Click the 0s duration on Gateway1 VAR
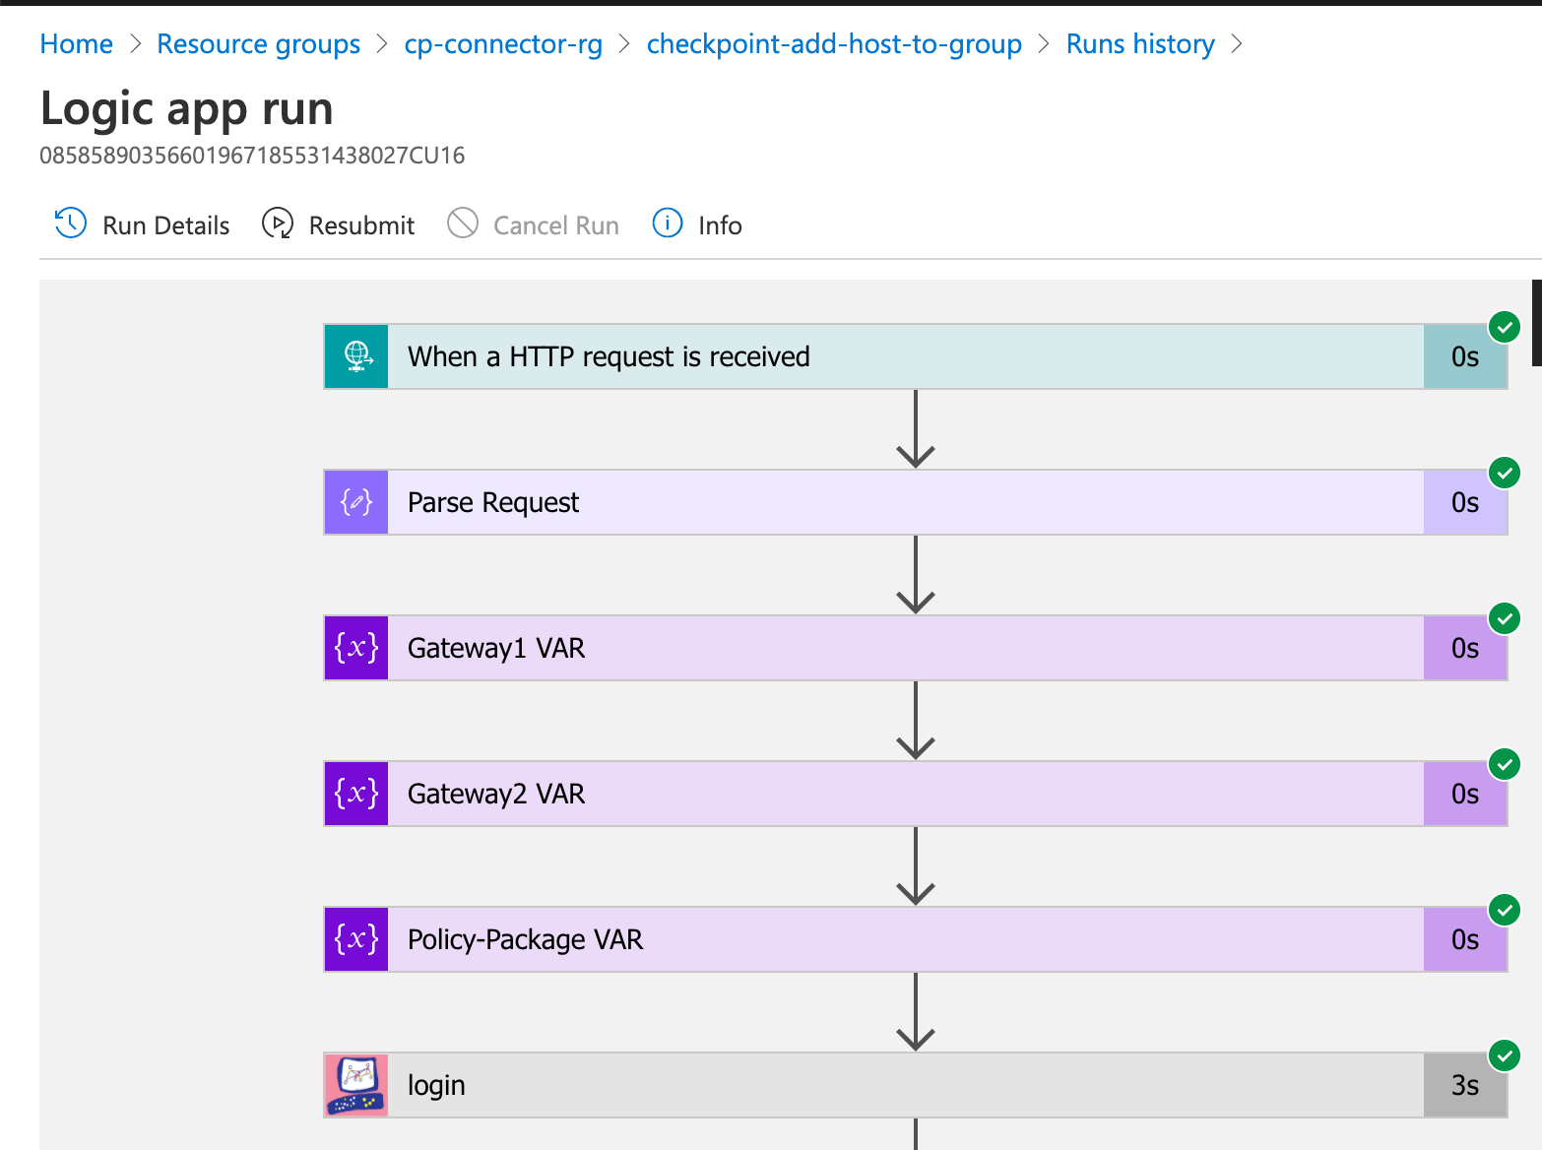1542x1150 pixels. (x=1465, y=648)
